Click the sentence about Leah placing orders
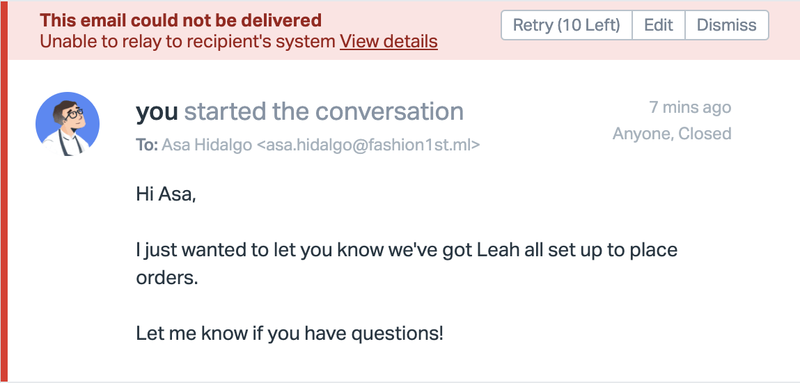Image resolution: width=800 pixels, height=383 pixels. (x=407, y=250)
